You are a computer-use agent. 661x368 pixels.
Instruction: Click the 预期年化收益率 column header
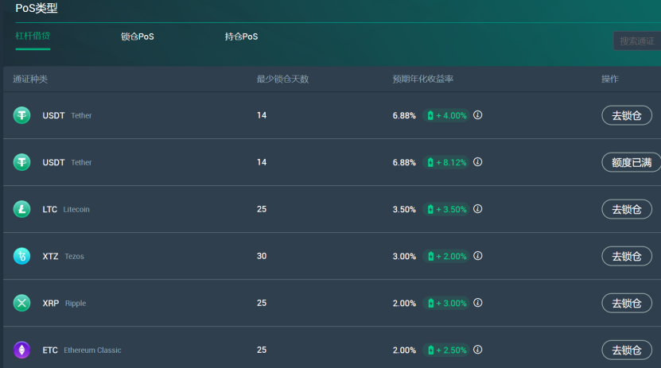pyautogui.click(x=423, y=79)
